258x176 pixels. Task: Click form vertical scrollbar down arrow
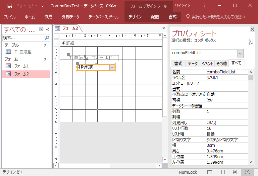[x=165, y=159]
